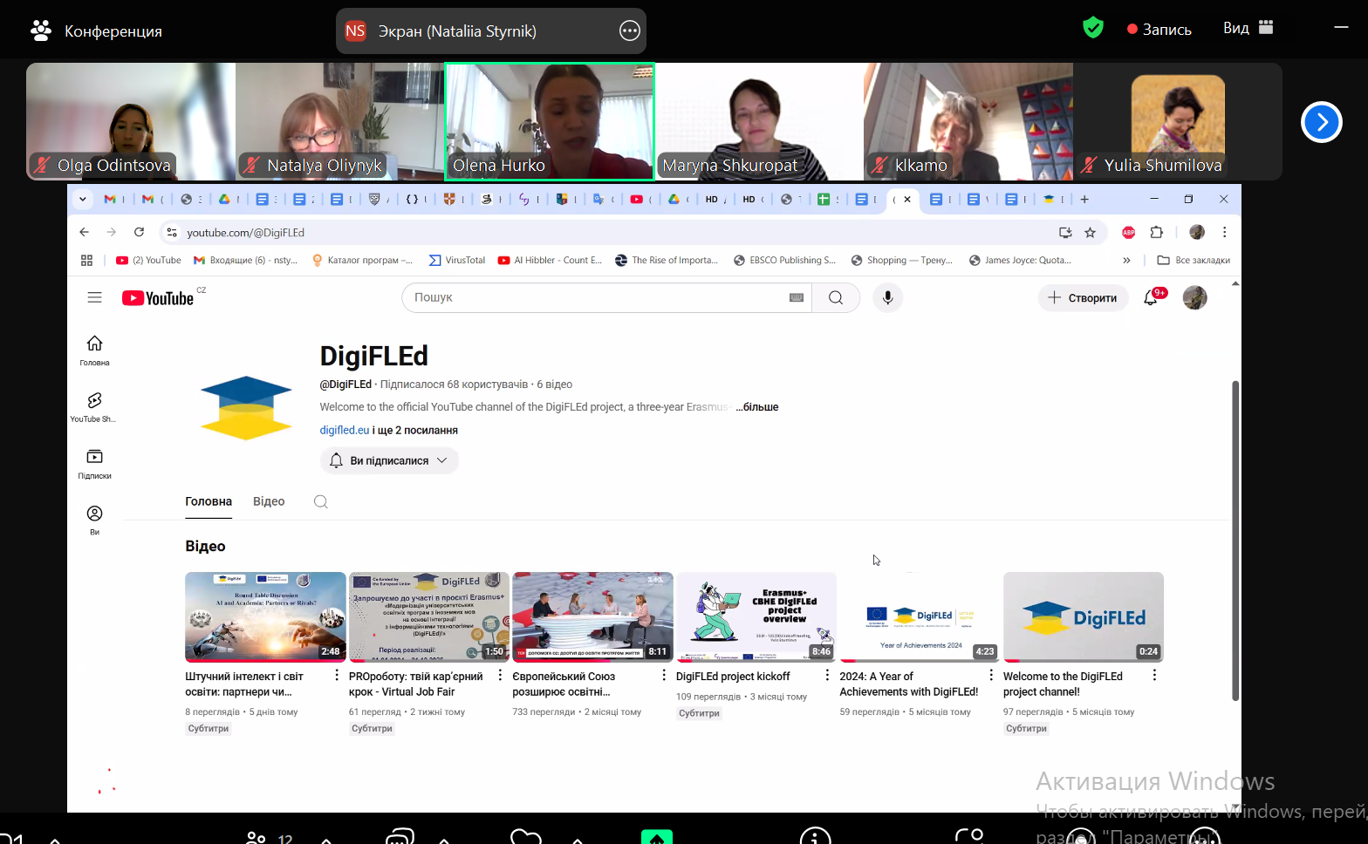The height and width of the screenshot is (844, 1368).
Task: Show hidden bookmarks with double chevron
Action: tap(1126, 260)
